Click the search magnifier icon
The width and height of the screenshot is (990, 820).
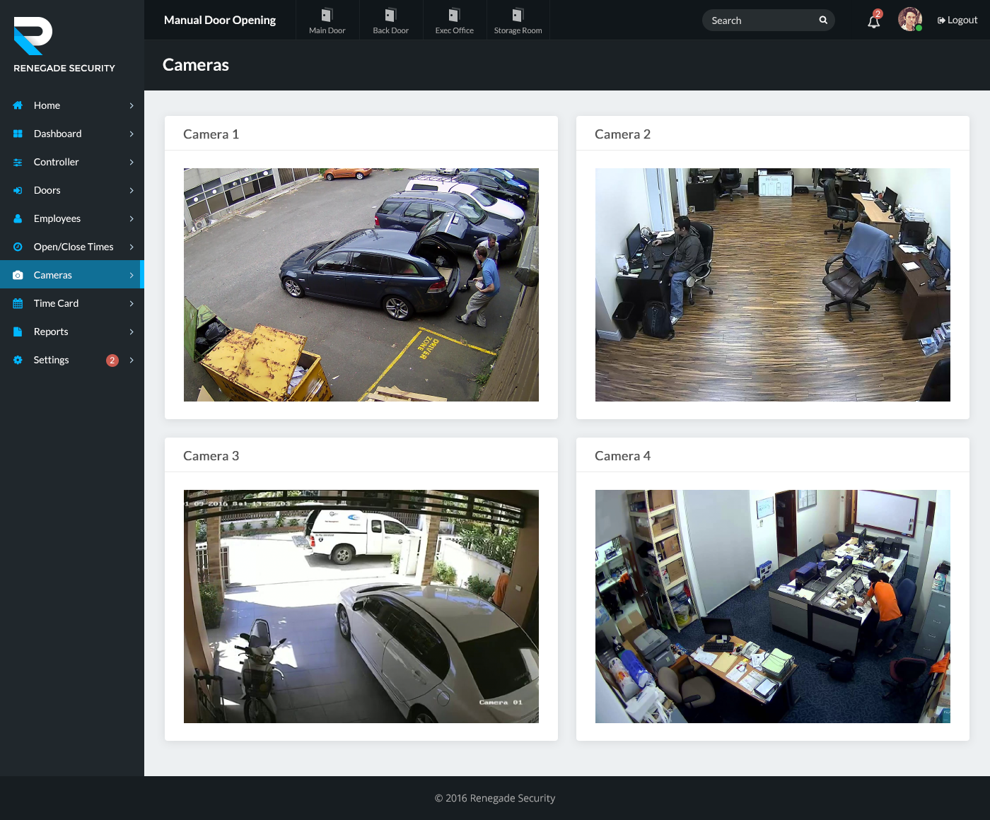pyautogui.click(x=823, y=20)
